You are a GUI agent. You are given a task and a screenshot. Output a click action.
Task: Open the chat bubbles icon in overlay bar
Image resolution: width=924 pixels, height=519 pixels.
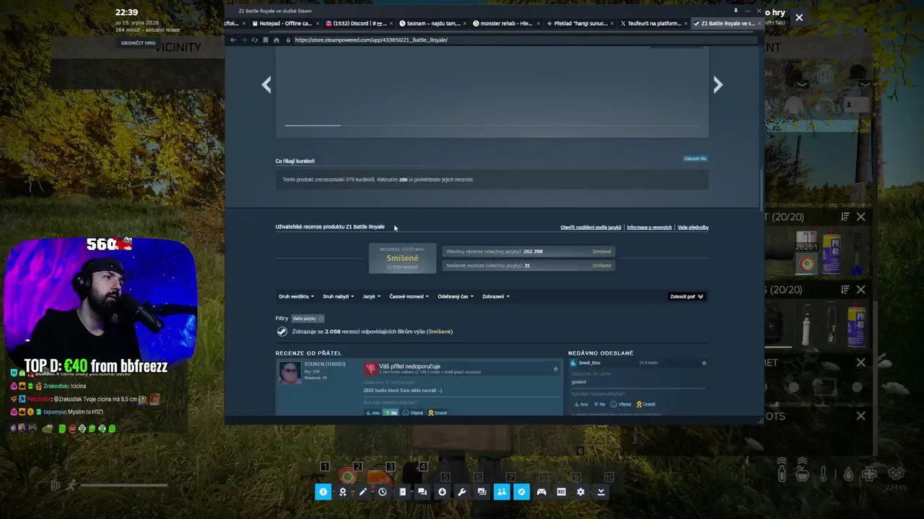coord(422,492)
